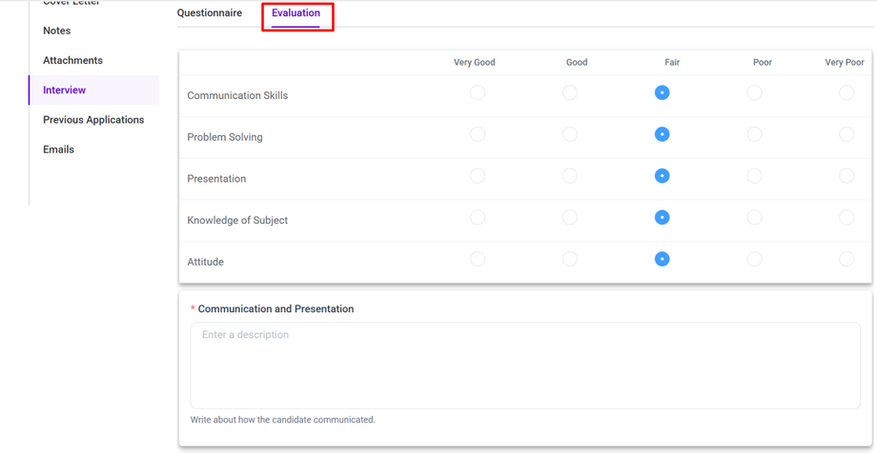The width and height of the screenshot is (877, 453).
Task: Rate Communication Skills as Poor
Action: coord(754,92)
